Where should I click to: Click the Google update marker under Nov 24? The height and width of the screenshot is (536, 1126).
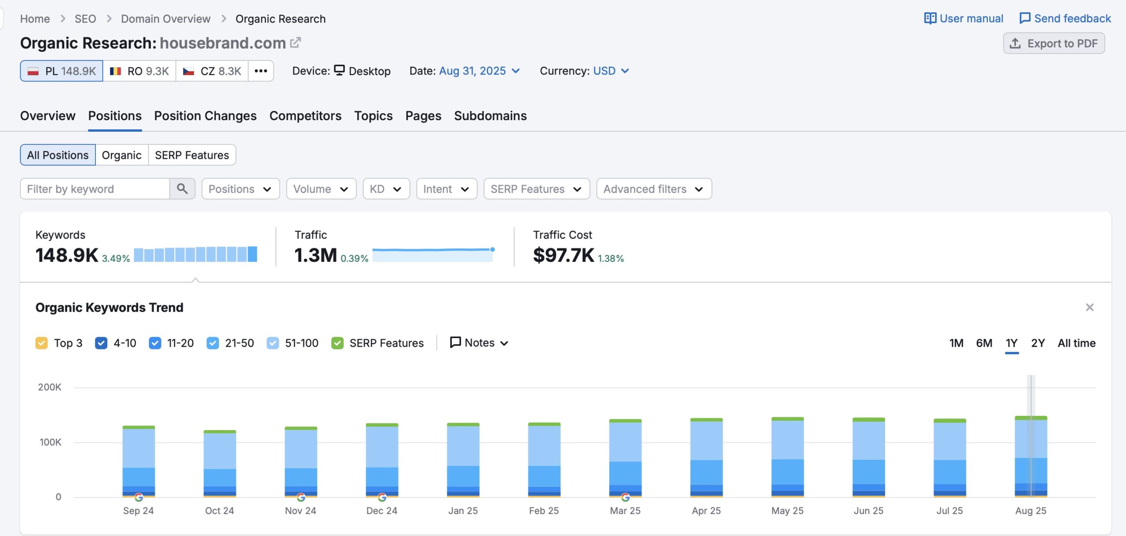301,497
